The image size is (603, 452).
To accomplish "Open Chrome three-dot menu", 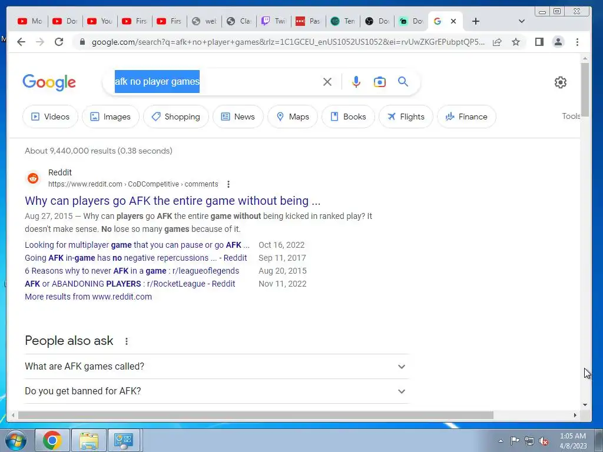I will (x=577, y=42).
